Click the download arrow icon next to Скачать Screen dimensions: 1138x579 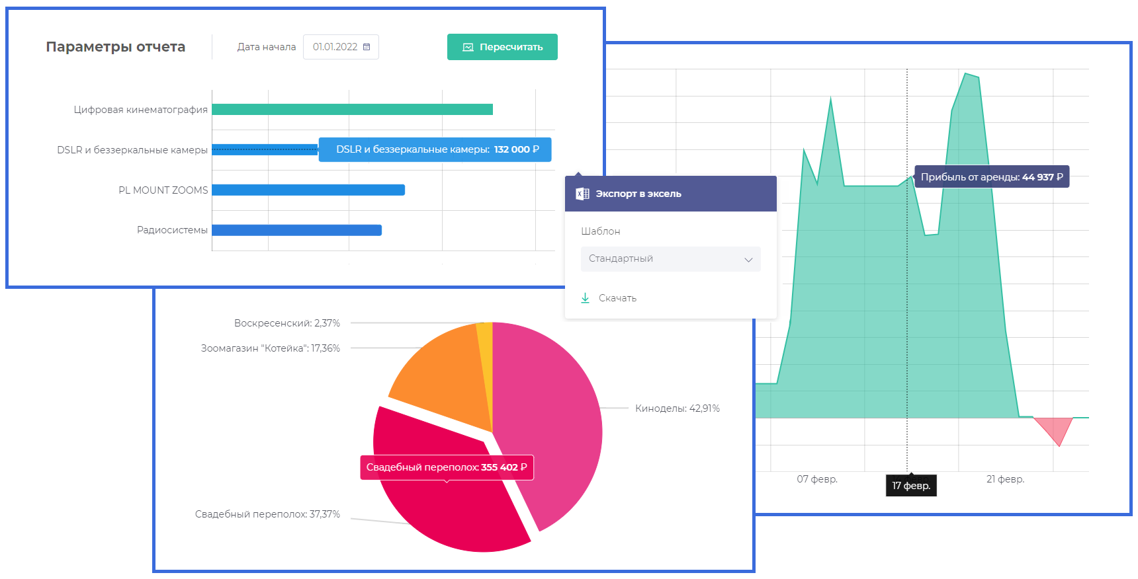pyautogui.click(x=585, y=298)
